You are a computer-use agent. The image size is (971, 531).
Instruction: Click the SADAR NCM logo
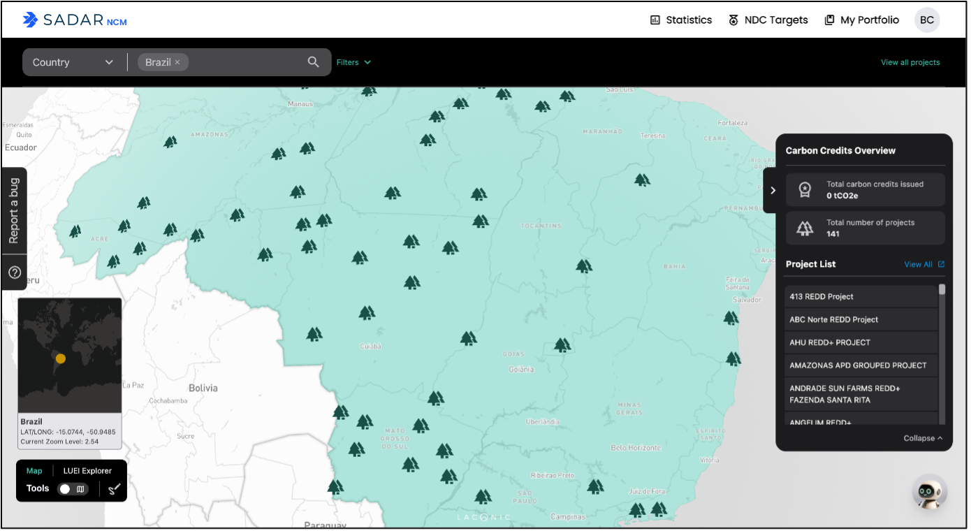point(75,20)
